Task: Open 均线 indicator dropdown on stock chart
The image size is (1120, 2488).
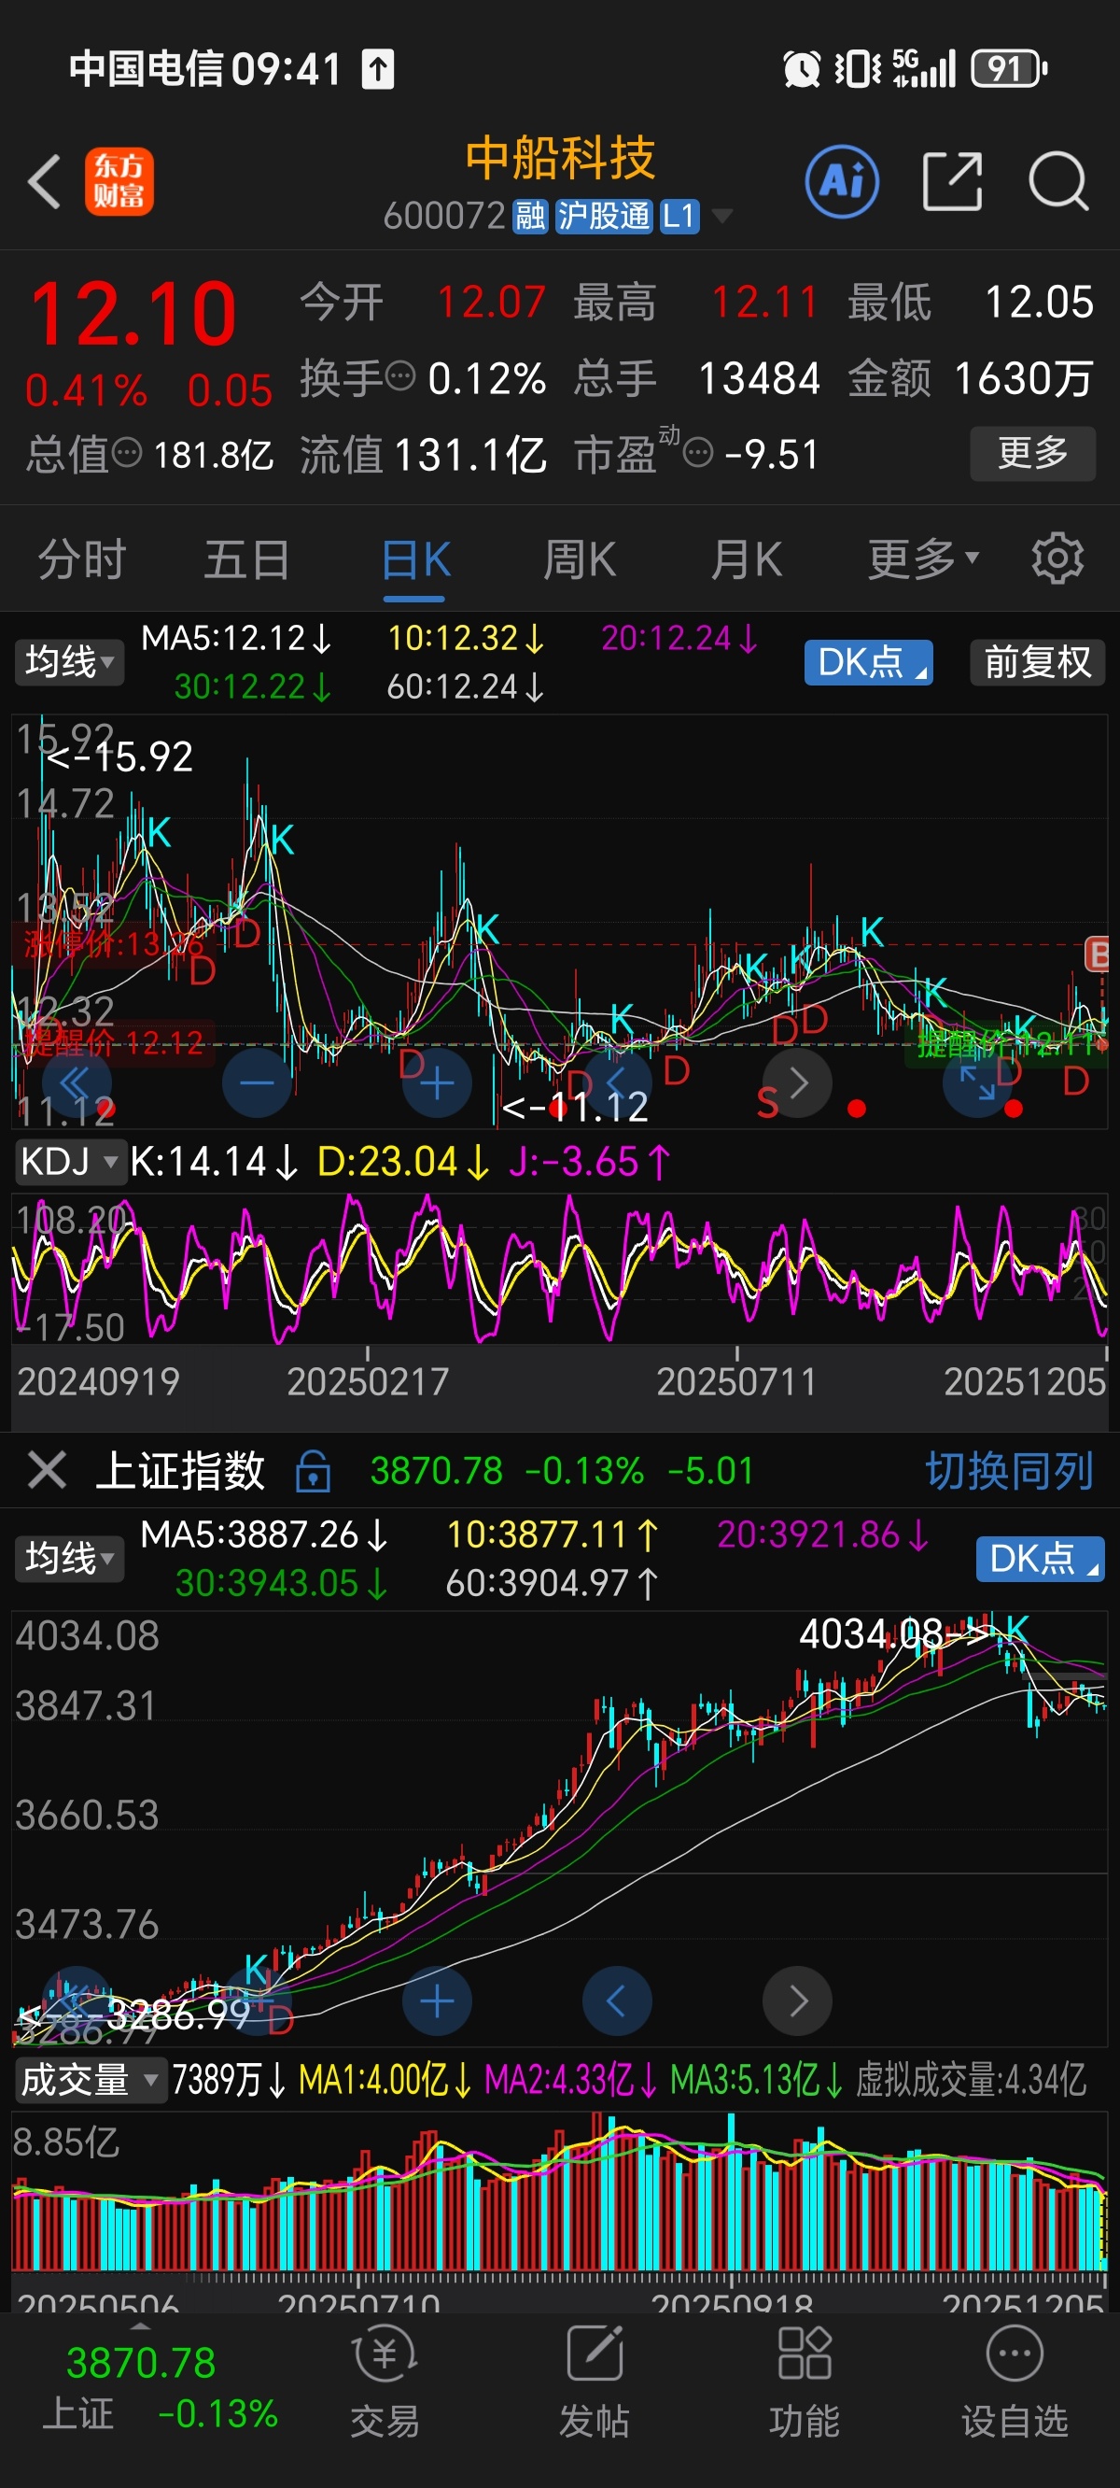Action: click(x=69, y=662)
